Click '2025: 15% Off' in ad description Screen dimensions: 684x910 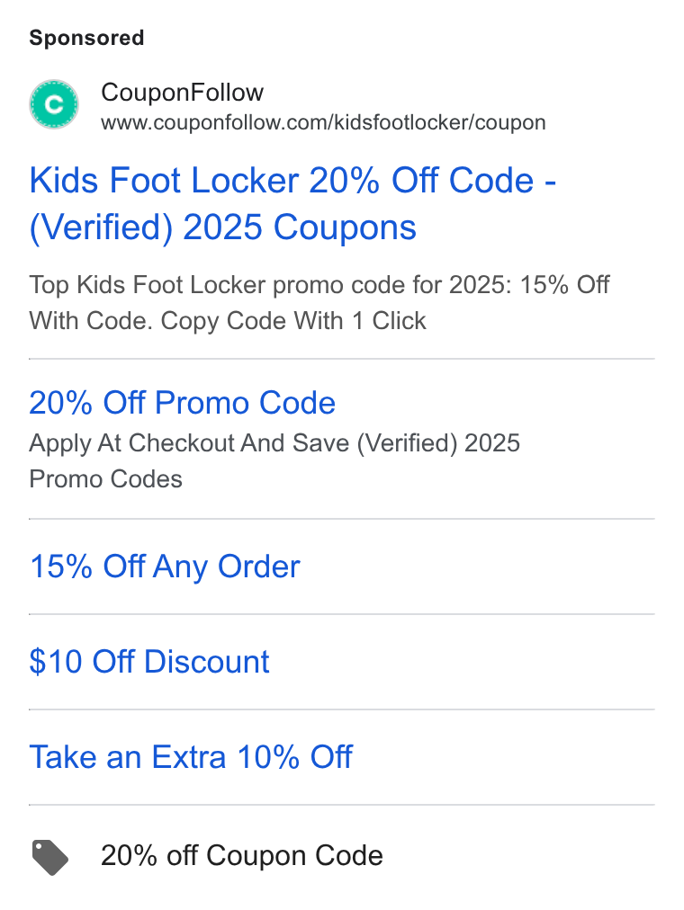529,285
